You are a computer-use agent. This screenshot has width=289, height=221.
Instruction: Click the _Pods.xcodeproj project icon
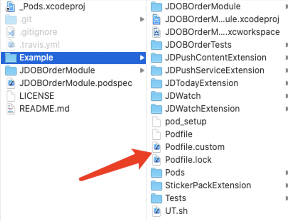[x=11, y=6]
